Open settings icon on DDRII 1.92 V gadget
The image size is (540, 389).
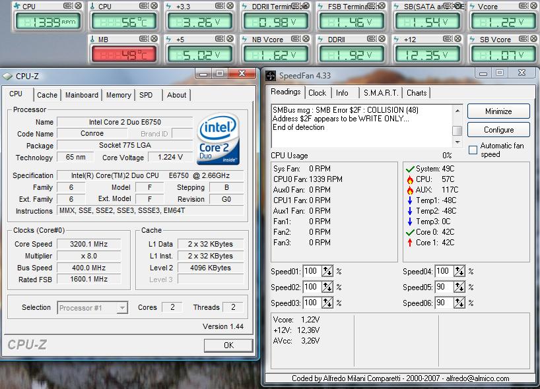(x=372, y=38)
